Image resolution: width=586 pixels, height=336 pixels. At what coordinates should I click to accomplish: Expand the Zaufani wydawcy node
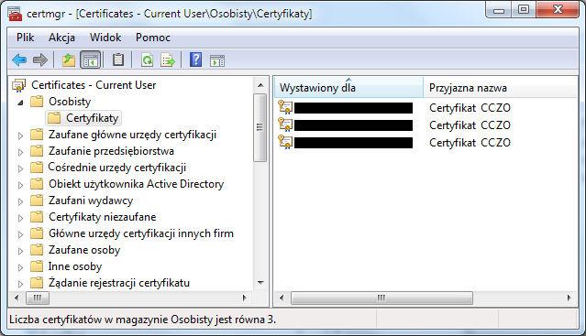point(20,201)
